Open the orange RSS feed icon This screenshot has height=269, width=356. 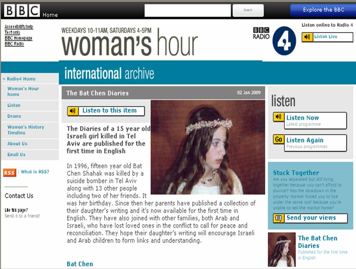tap(9, 173)
